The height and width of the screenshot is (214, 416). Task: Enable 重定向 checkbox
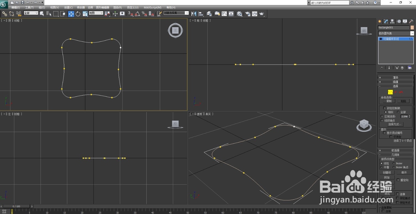click(x=398, y=180)
